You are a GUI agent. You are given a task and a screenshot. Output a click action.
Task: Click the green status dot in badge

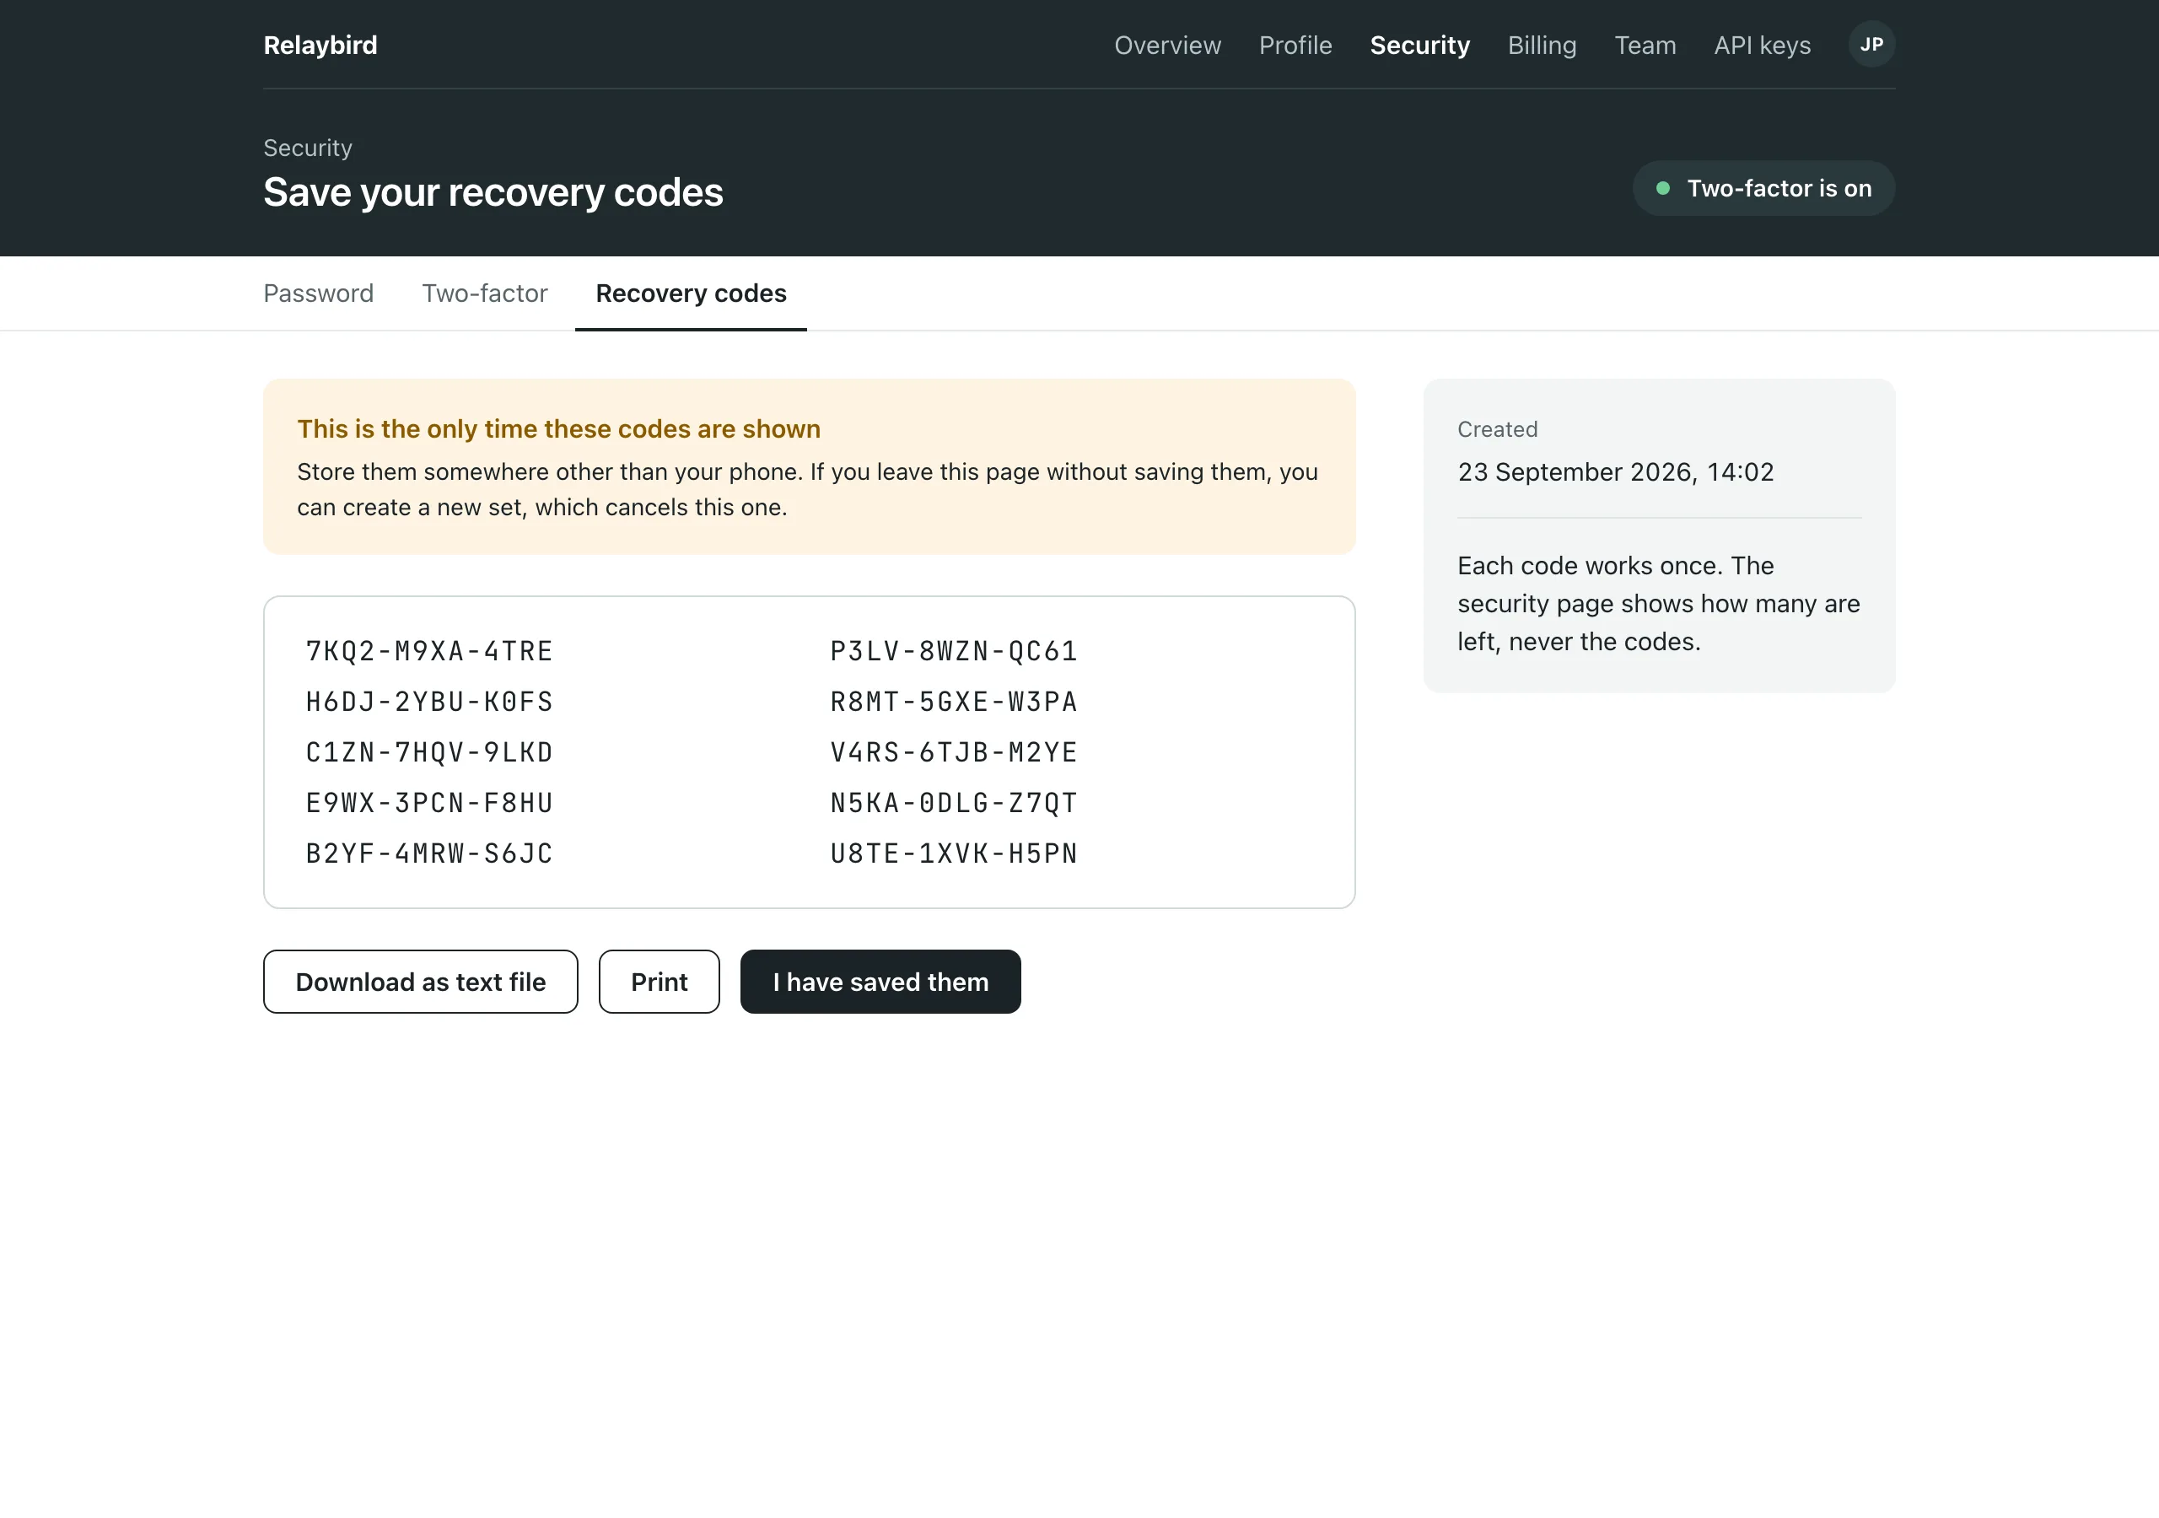(x=1662, y=188)
